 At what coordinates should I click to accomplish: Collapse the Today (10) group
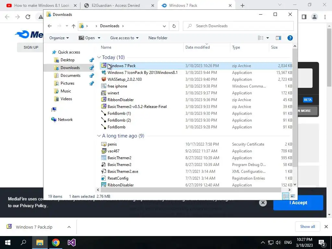(99, 57)
